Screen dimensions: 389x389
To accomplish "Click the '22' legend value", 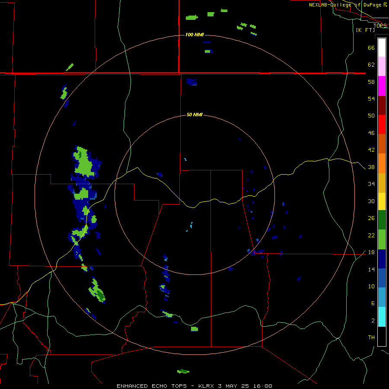I will (x=371, y=236).
